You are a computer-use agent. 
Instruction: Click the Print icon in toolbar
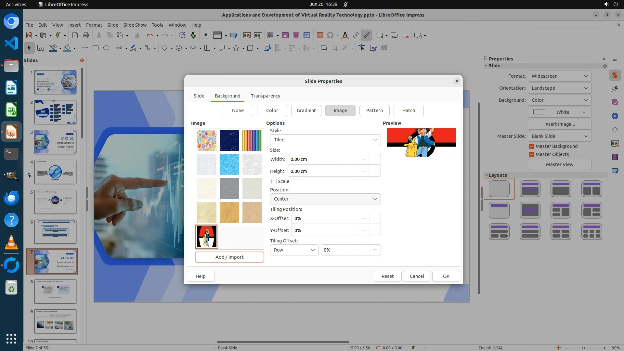click(x=86, y=35)
